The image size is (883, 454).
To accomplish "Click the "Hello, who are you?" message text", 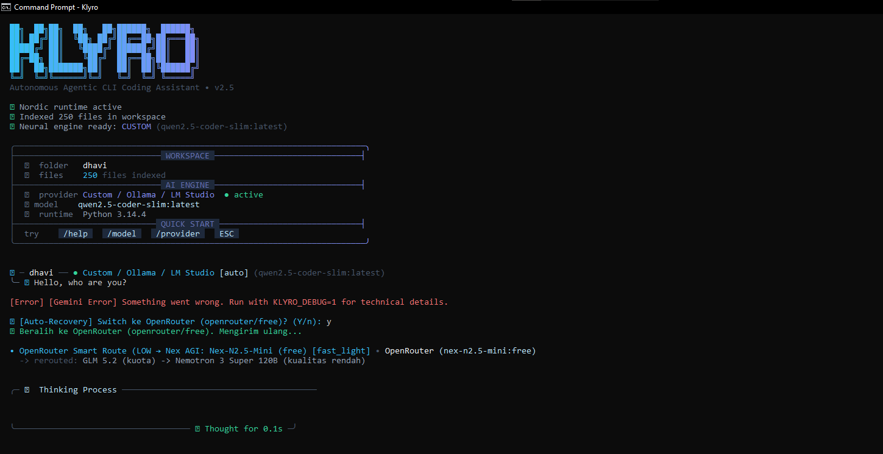I will (x=80, y=283).
